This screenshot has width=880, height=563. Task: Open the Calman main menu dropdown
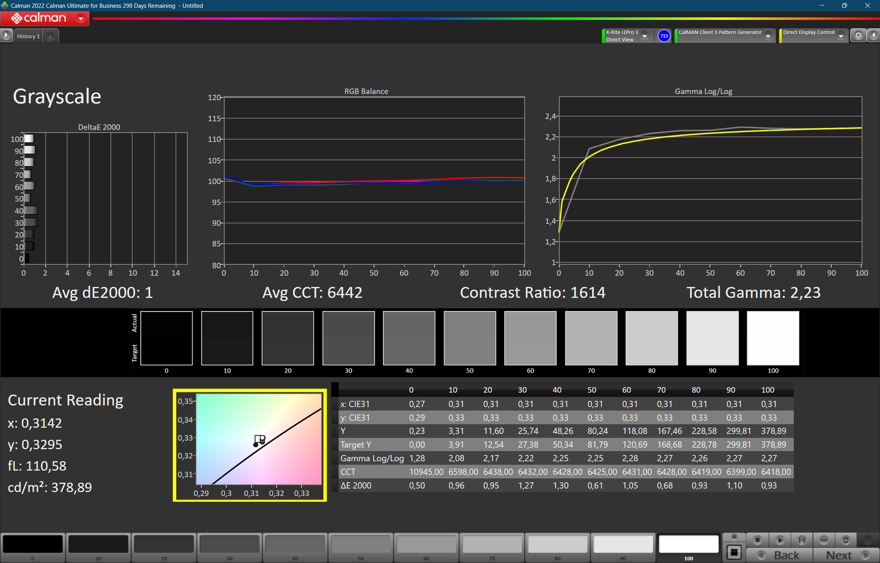[81, 18]
